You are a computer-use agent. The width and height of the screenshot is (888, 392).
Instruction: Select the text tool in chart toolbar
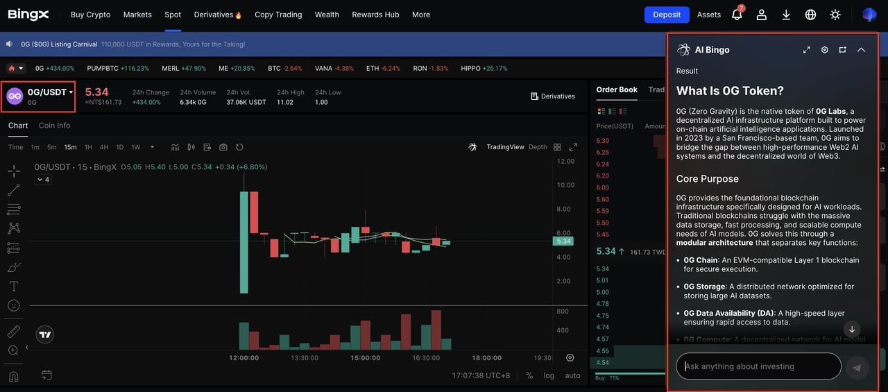[13, 286]
